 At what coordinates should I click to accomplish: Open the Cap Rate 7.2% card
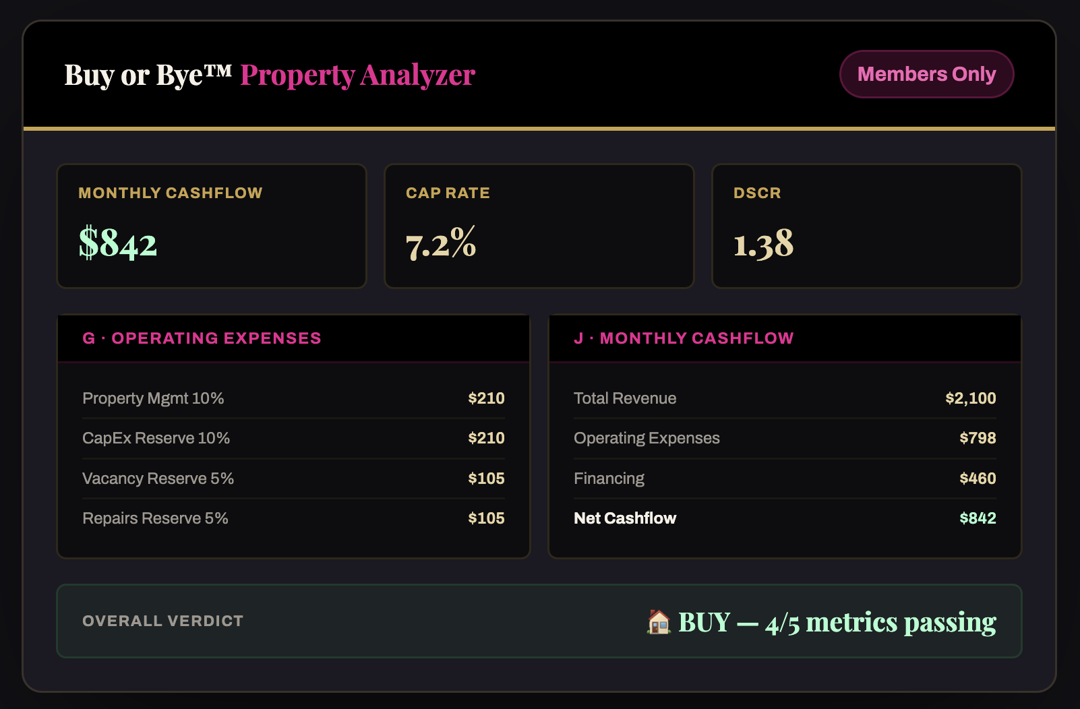click(x=539, y=226)
